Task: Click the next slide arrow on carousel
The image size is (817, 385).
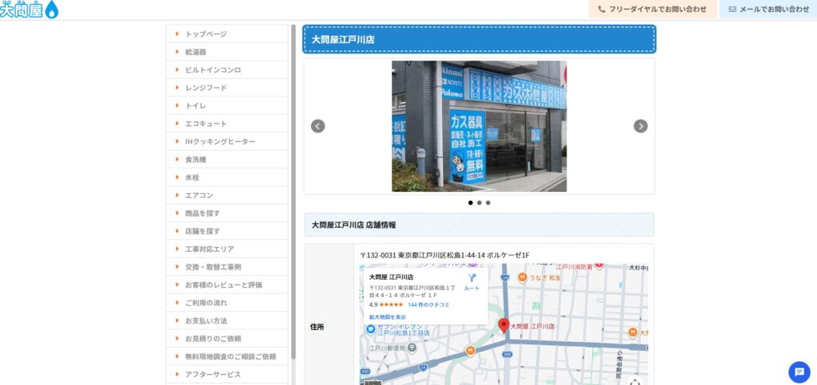Action: tap(640, 126)
